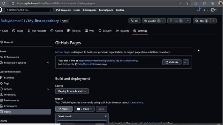Viewport: 223px width, 125px height.
Task: Open Collaborators in the sidebar
Action: (x=11, y=57)
